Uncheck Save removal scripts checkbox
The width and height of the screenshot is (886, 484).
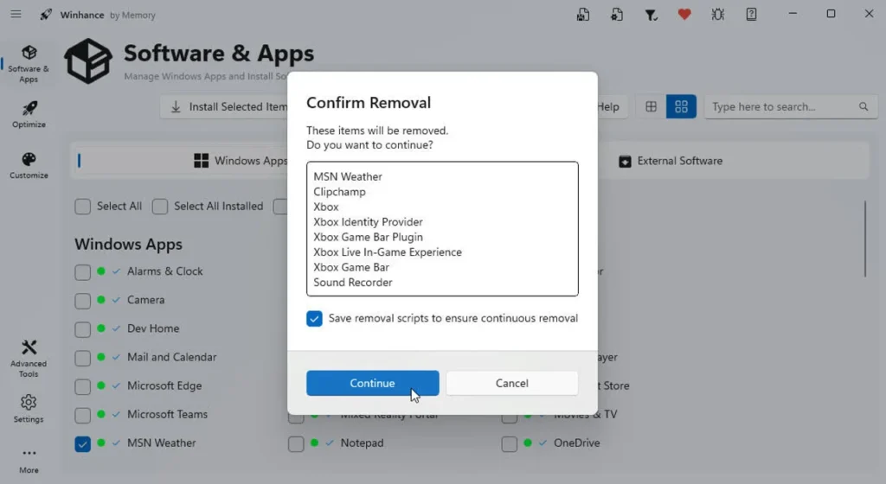coord(314,319)
